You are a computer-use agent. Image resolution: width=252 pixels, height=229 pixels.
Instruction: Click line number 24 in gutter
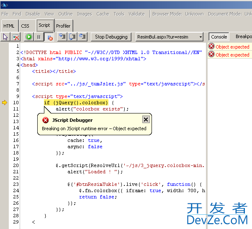point(16,190)
